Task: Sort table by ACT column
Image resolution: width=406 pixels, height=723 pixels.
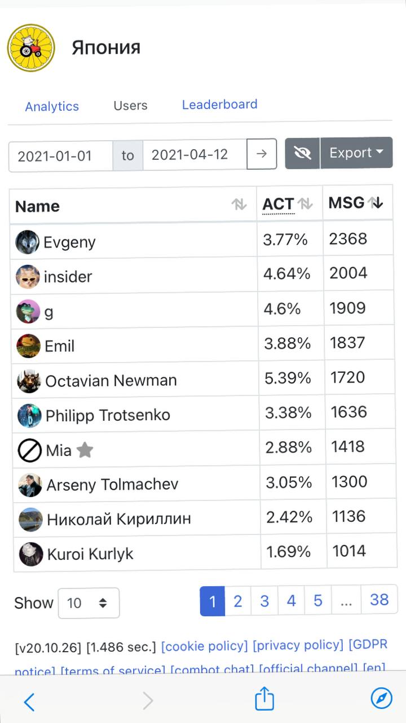Action: click(x=305, y=204)
